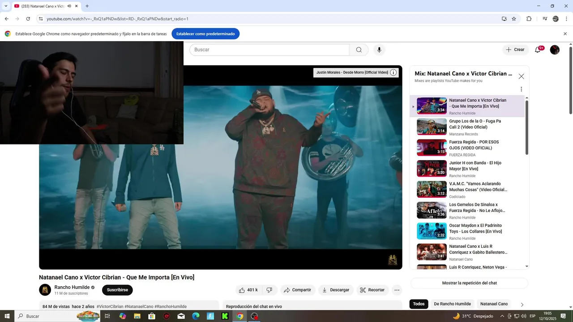Close the YouTube tab
This screenshot has height=322, width=573.
(x=77, y=6)
